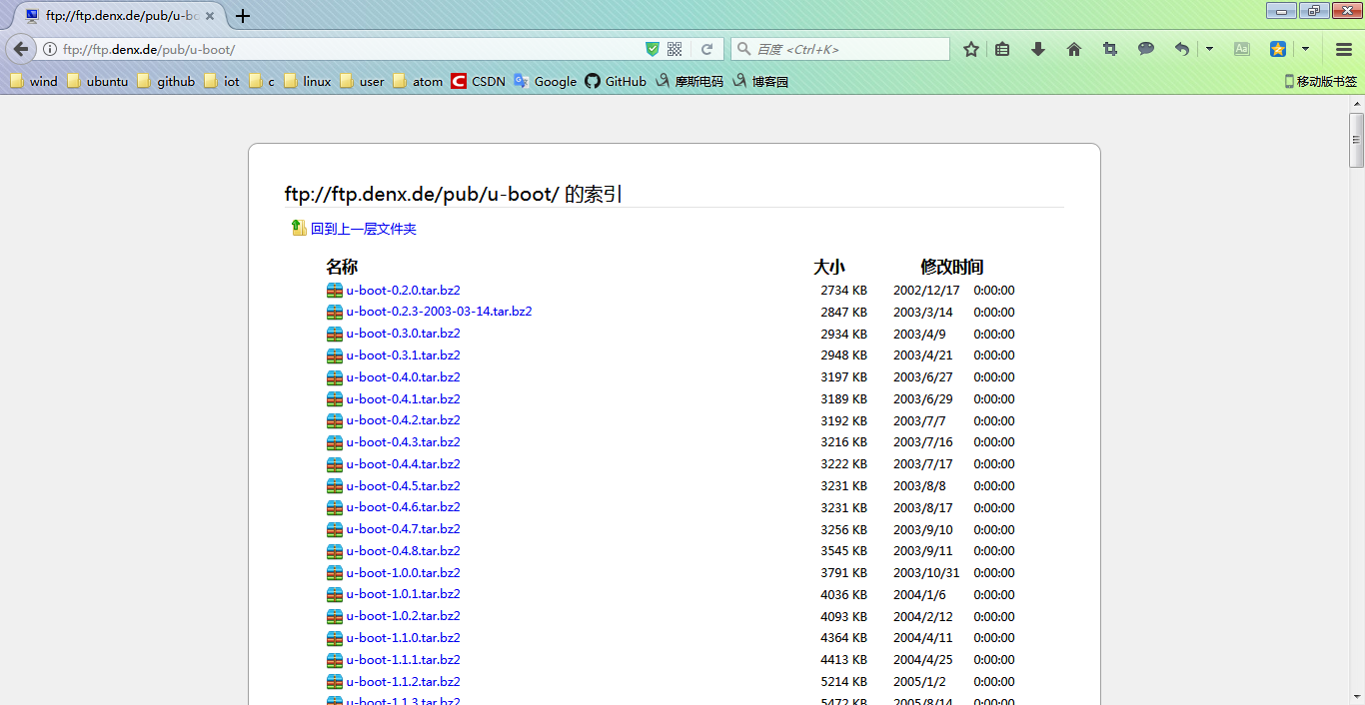Image resolution: width=1365 pixels, height=705 pixels.
Task: Open u-boot-0.4.5.tar.bz2 link
Action: point(404,486)
